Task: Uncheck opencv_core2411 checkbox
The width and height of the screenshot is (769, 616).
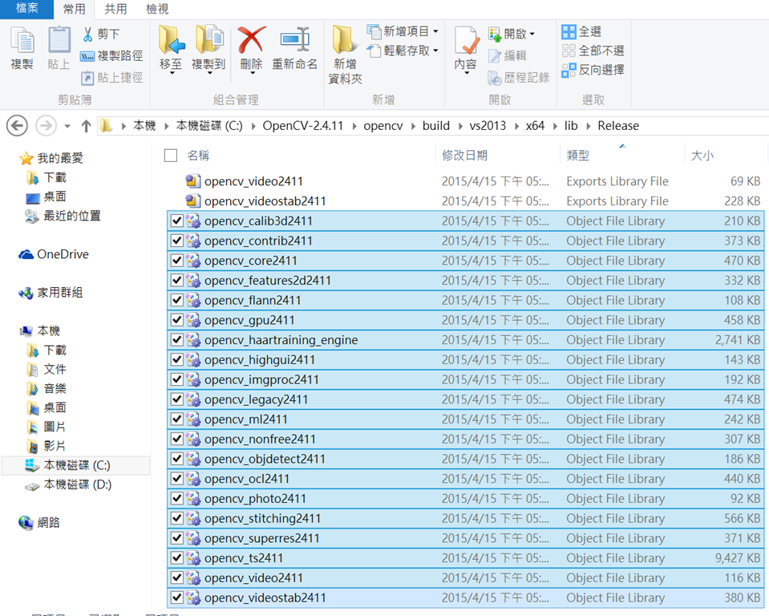Action: (x=177, y=261)
